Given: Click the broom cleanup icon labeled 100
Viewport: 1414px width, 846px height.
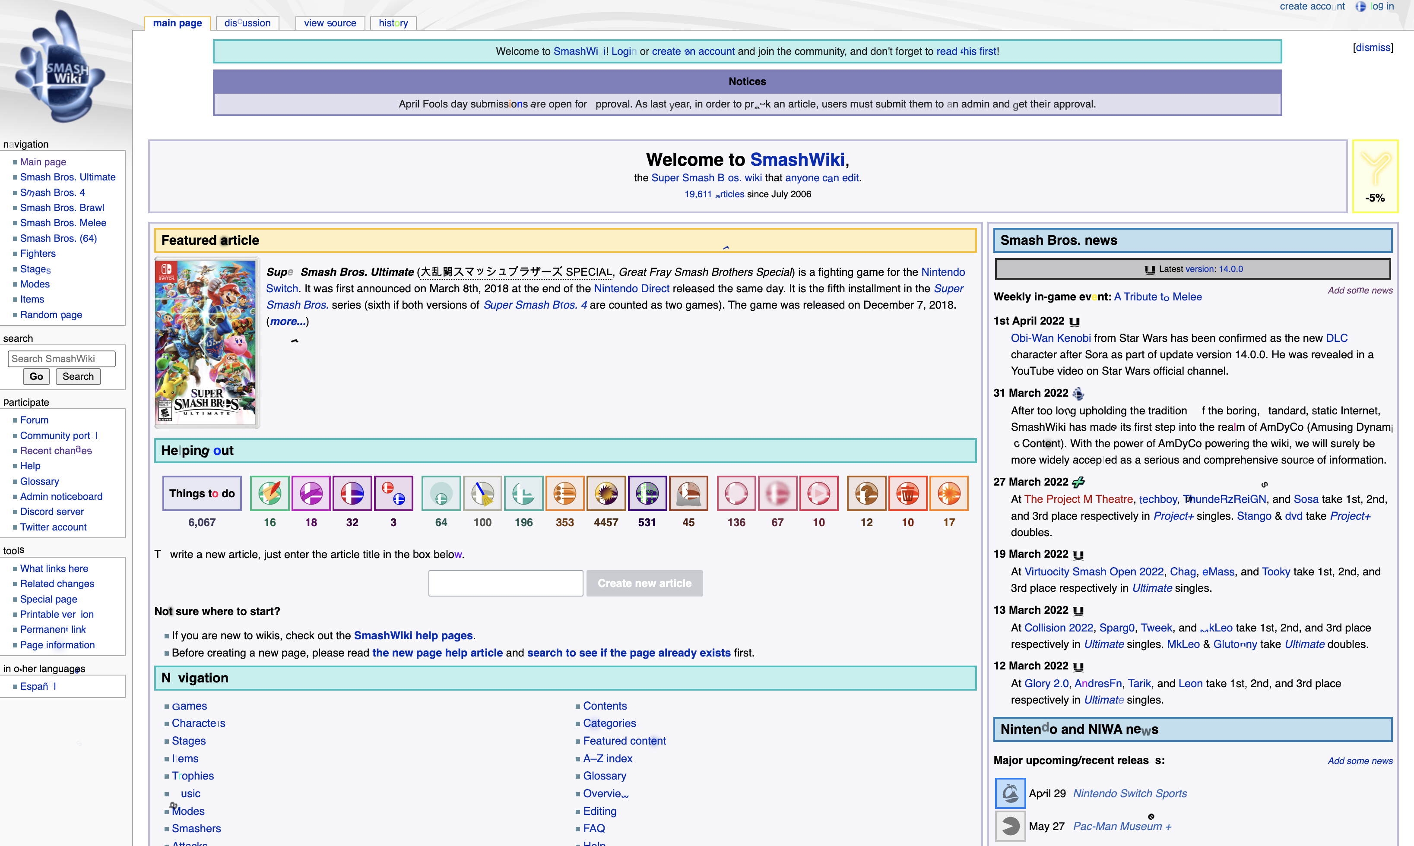Looking at the screenshot, I should point(482,493).
